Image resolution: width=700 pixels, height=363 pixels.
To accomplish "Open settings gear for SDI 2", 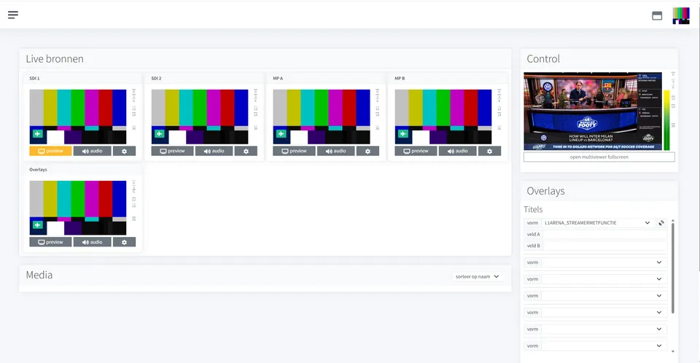I will (x=246, y=151).
